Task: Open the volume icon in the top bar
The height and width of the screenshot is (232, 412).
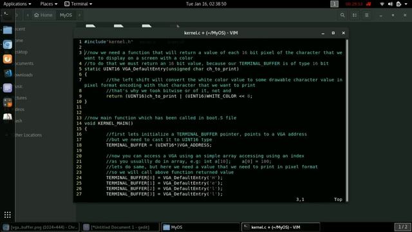Action: pos(390,4)
